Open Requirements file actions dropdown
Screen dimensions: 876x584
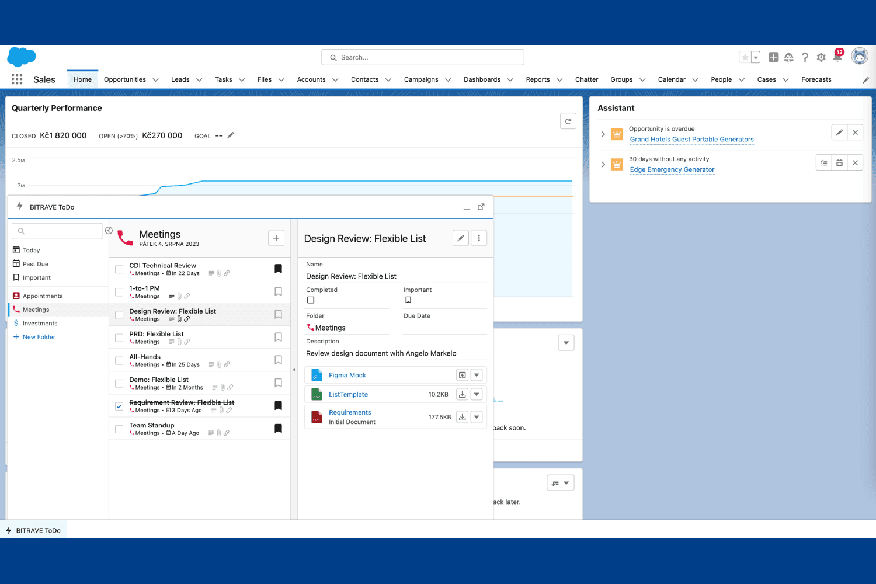[477, 417]
